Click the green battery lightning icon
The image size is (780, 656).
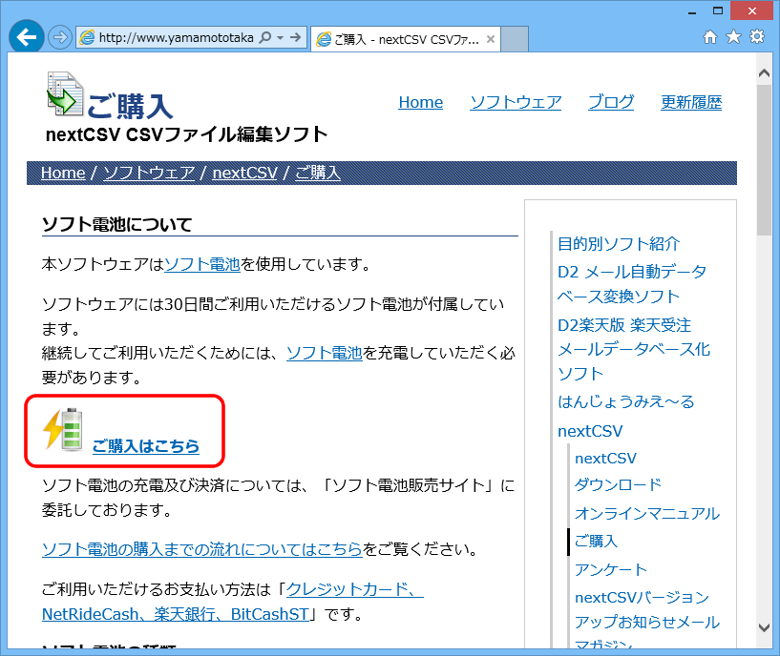point(63,430)
